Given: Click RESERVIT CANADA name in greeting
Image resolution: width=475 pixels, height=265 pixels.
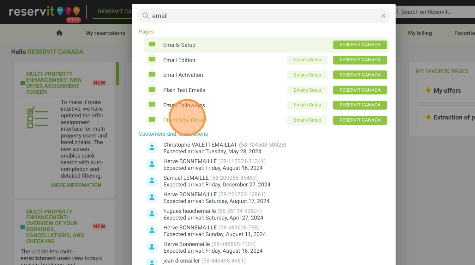Looking at the screenshot, I should [x=55, y=52].
